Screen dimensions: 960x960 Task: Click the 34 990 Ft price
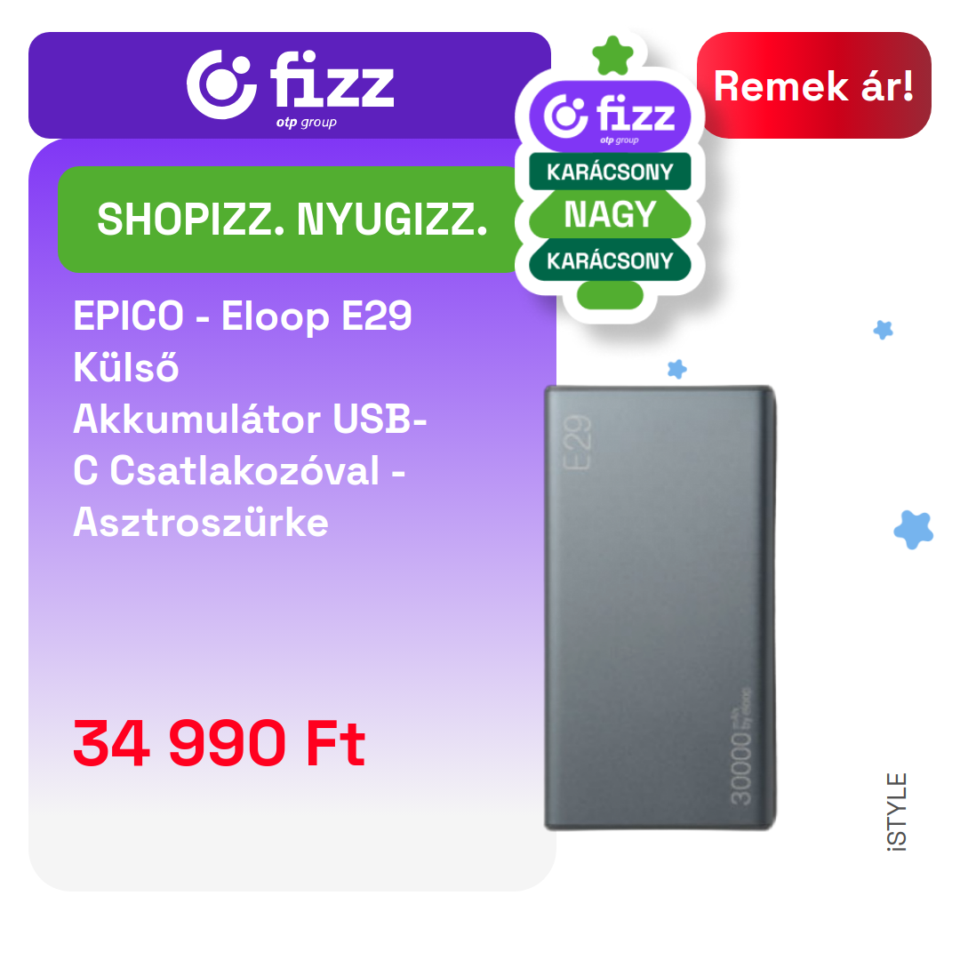[x=220, y=743]
